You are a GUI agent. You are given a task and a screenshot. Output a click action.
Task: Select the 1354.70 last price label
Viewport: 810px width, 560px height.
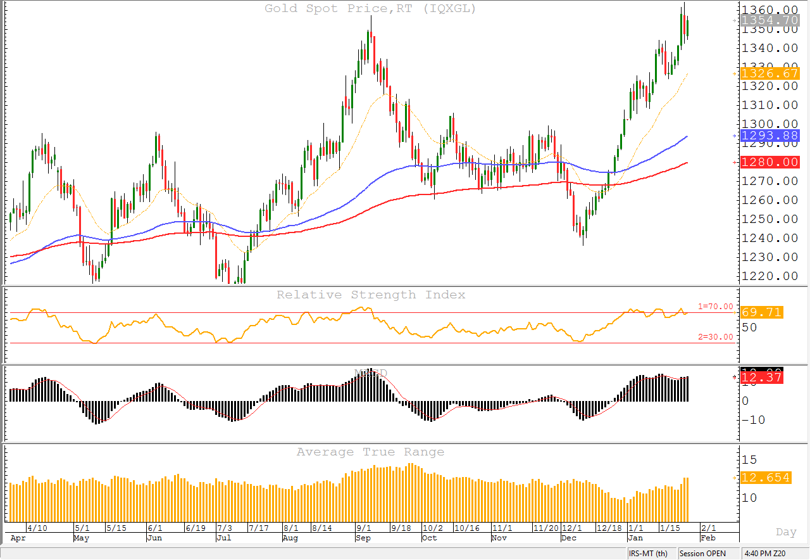click(770, 20)
